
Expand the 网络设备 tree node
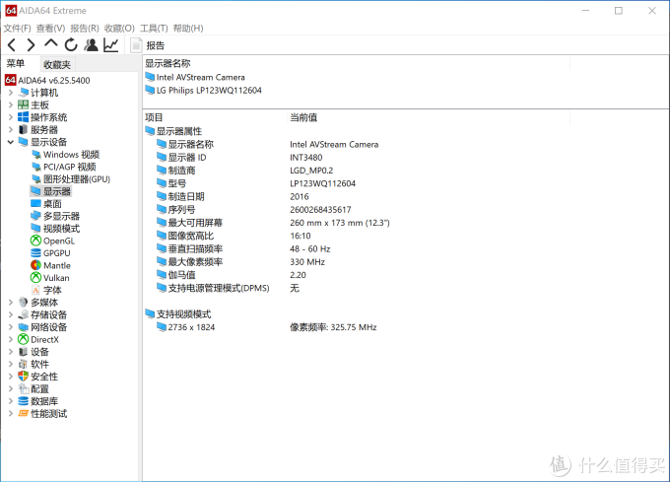(11, 327)
